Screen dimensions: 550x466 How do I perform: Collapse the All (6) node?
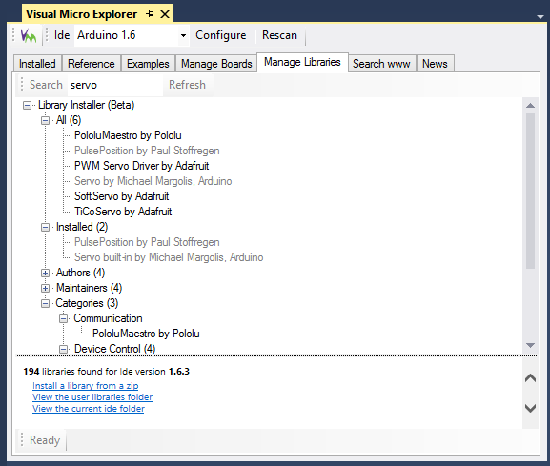pyautogui.click(x=45, y=120)
